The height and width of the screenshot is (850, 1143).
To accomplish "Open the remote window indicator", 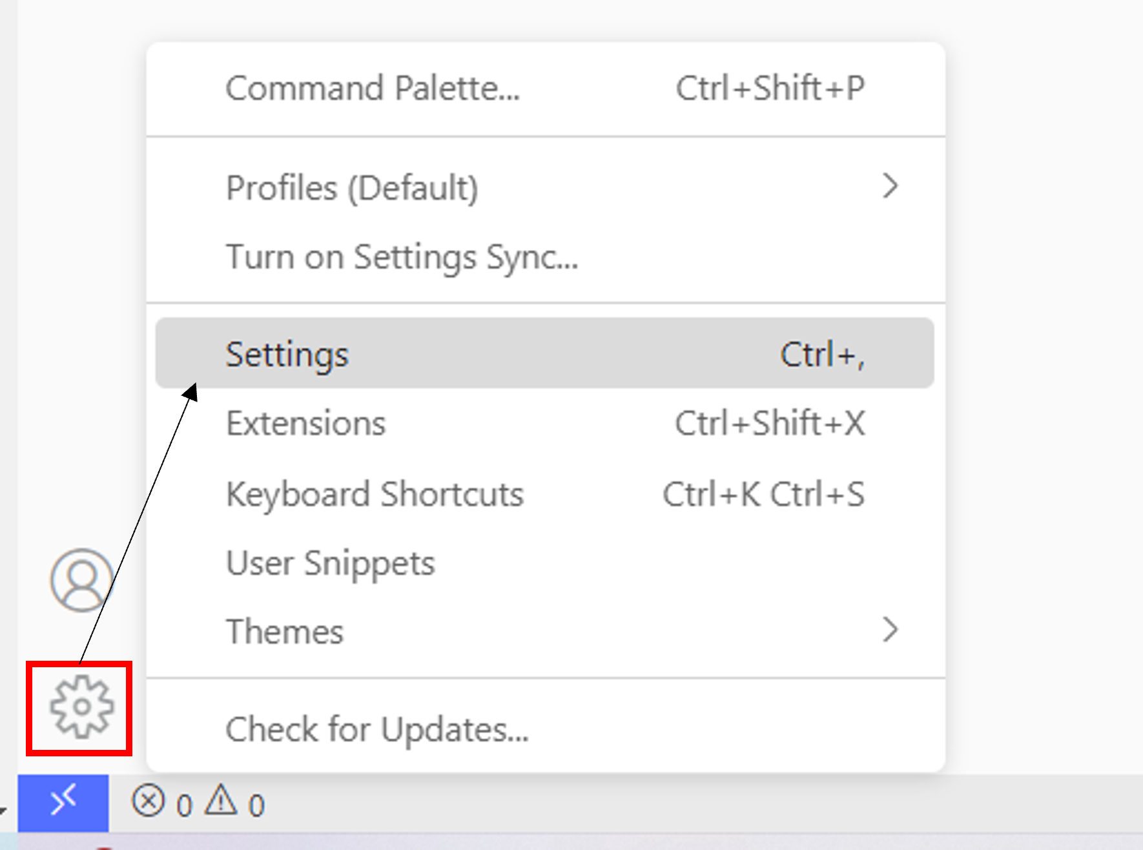I will tap(63, 803).
